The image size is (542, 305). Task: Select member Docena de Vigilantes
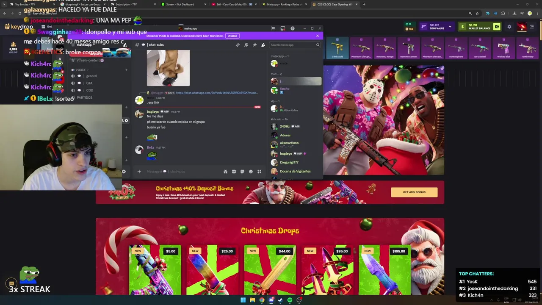(x=296, y=171)
